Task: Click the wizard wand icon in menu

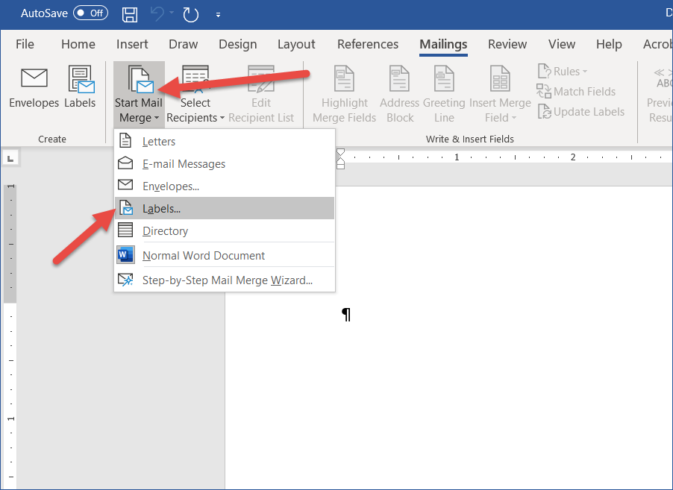Action: point(125,280)
